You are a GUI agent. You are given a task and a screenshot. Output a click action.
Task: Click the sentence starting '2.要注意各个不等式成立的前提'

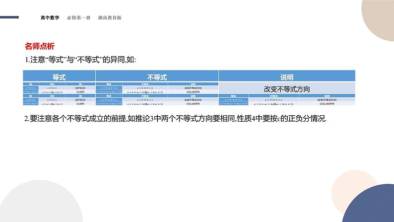tap(175, 118)
